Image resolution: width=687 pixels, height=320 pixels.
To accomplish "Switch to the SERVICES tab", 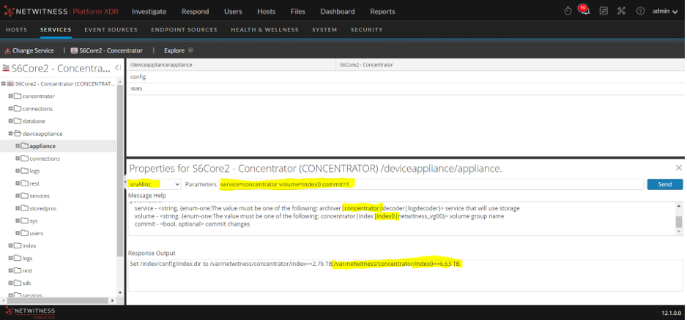I will [x=56, y=30].
